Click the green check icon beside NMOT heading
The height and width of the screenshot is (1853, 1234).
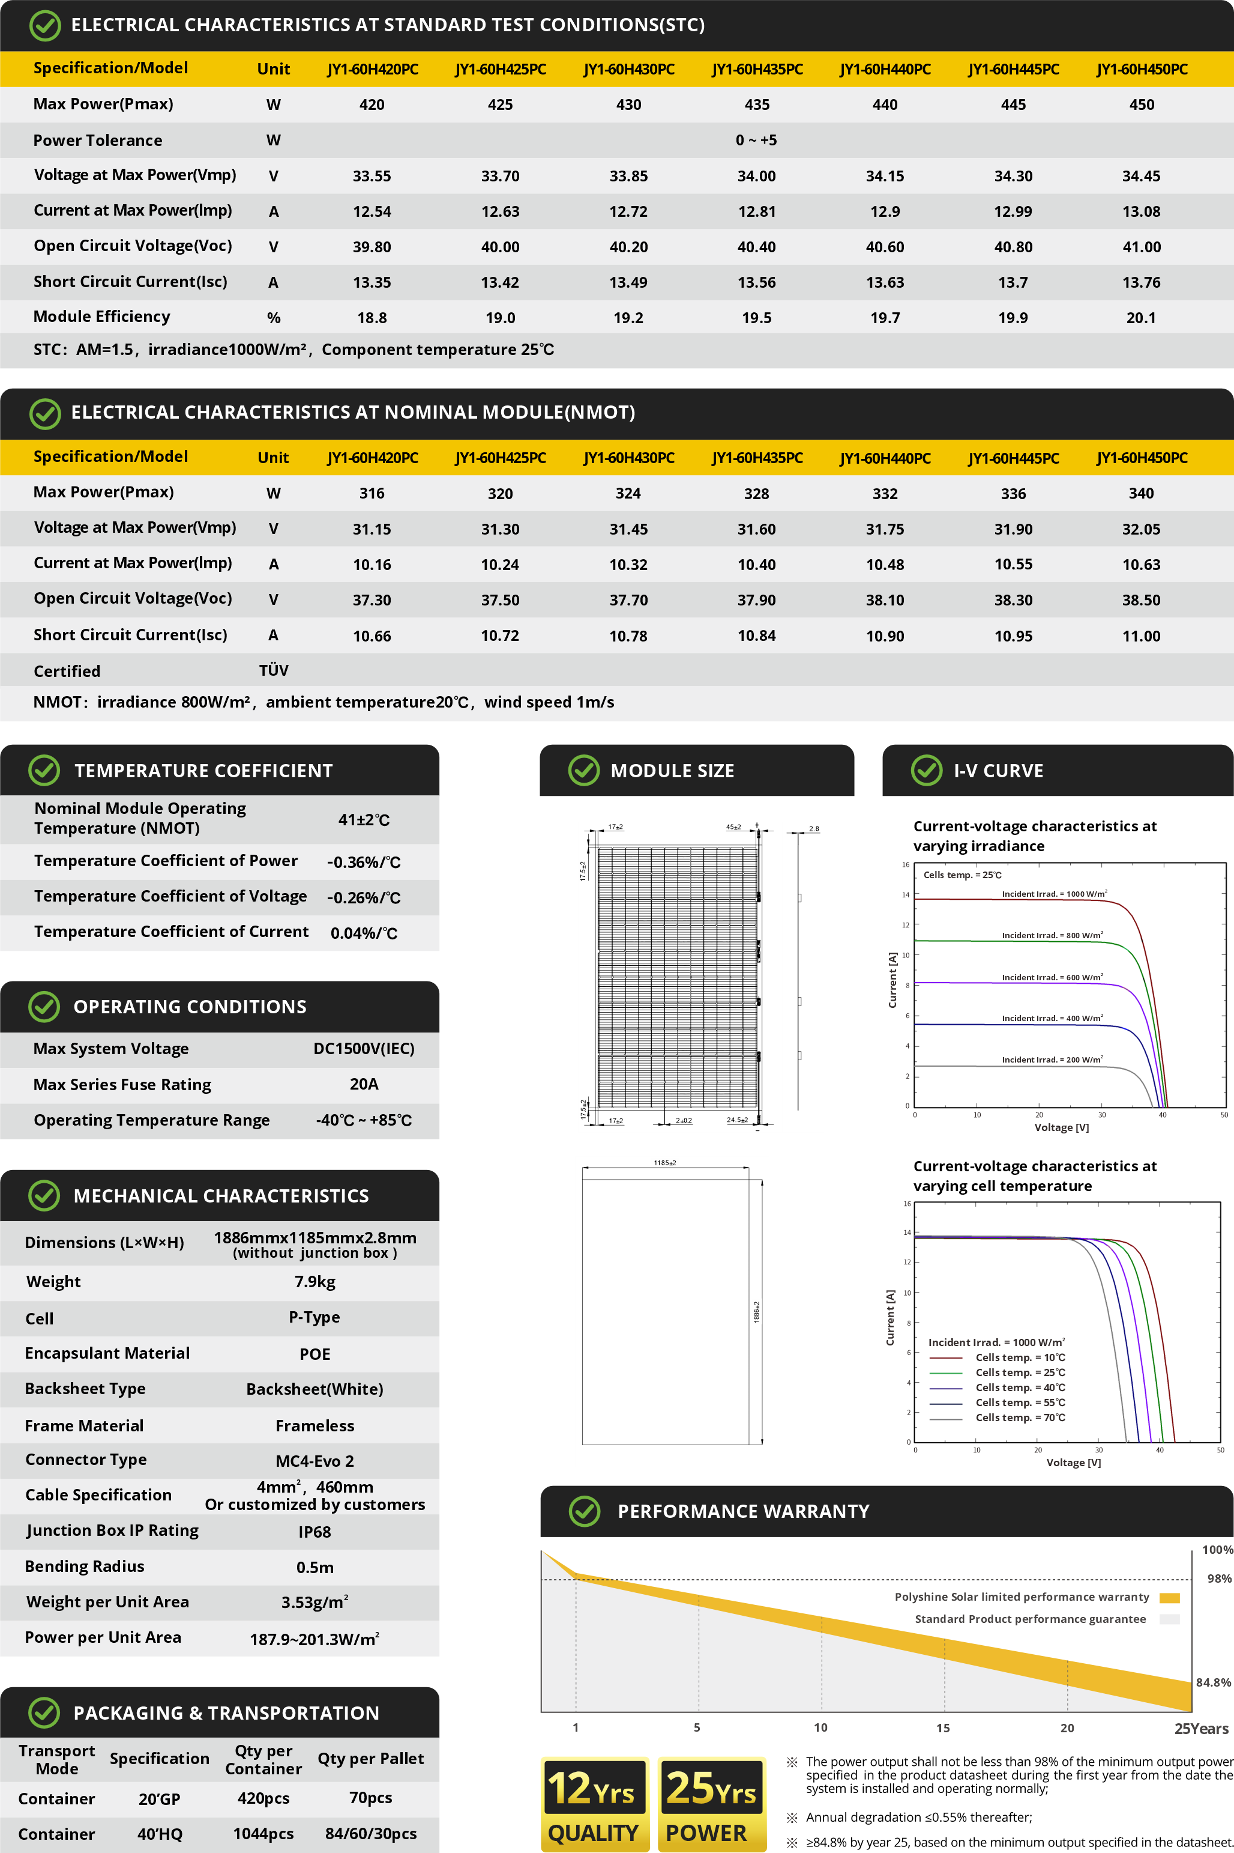45,413
